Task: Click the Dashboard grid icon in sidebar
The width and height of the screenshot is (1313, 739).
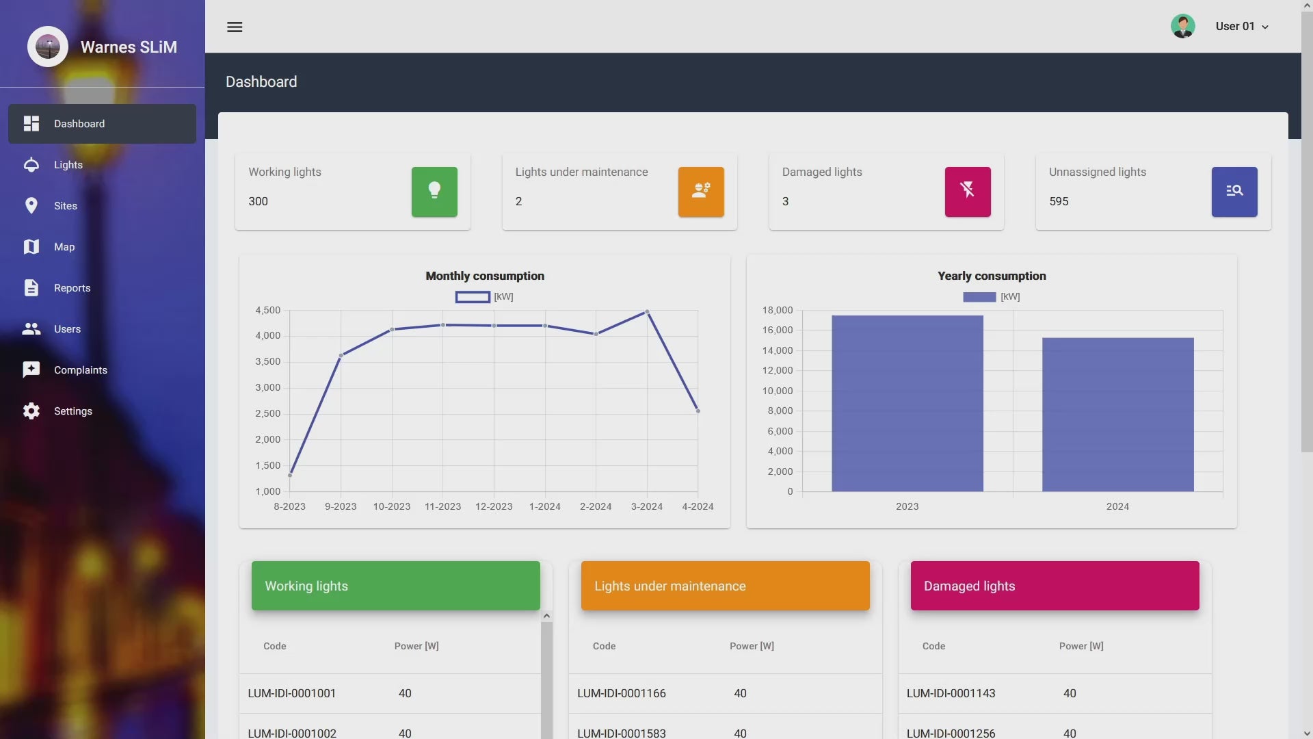Action: click(x=31, y=123)
